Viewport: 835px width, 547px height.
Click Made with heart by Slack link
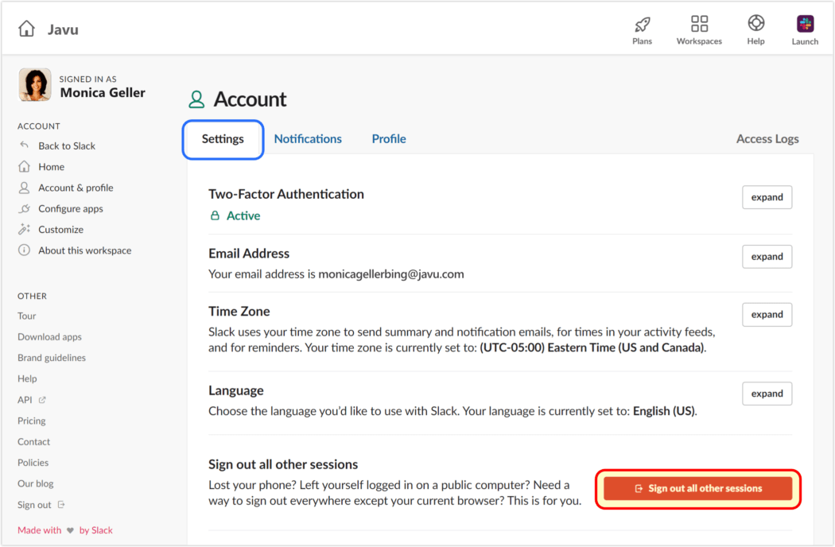[65, 530]
